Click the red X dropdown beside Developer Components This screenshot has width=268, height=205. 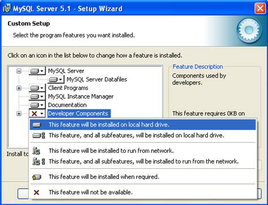[37, 113]
